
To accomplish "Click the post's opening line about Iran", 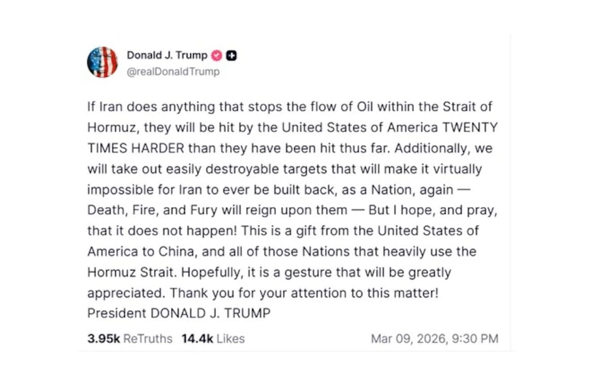I will pos(290,107).
